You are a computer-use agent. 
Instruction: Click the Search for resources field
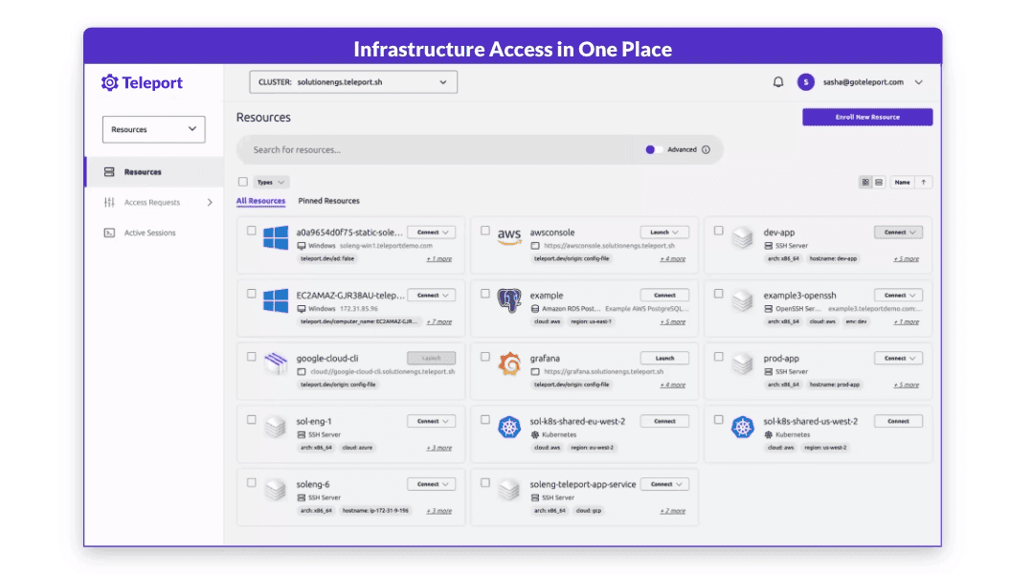431,149
